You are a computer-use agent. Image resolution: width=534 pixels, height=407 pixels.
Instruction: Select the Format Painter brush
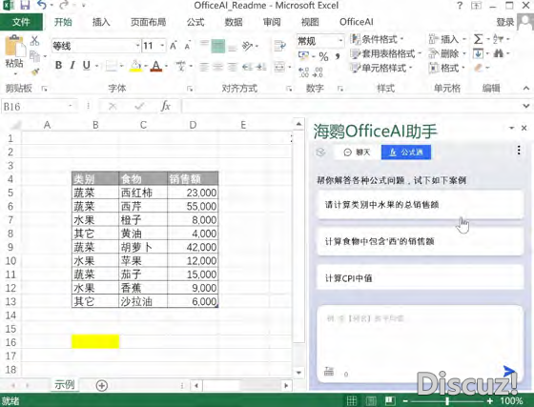coord(35,71)
